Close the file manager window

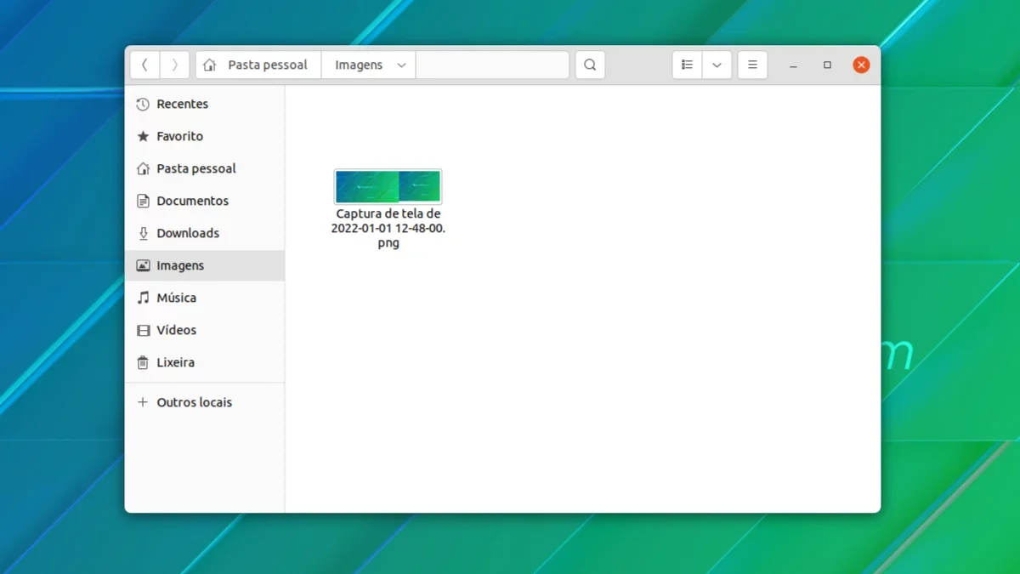click(861, 65)
